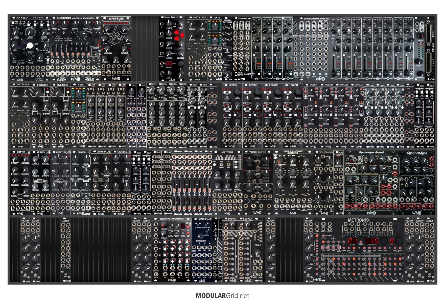
Task: Adjust the WIDTH knob on Aperture
Action: (x=124, y=29)
